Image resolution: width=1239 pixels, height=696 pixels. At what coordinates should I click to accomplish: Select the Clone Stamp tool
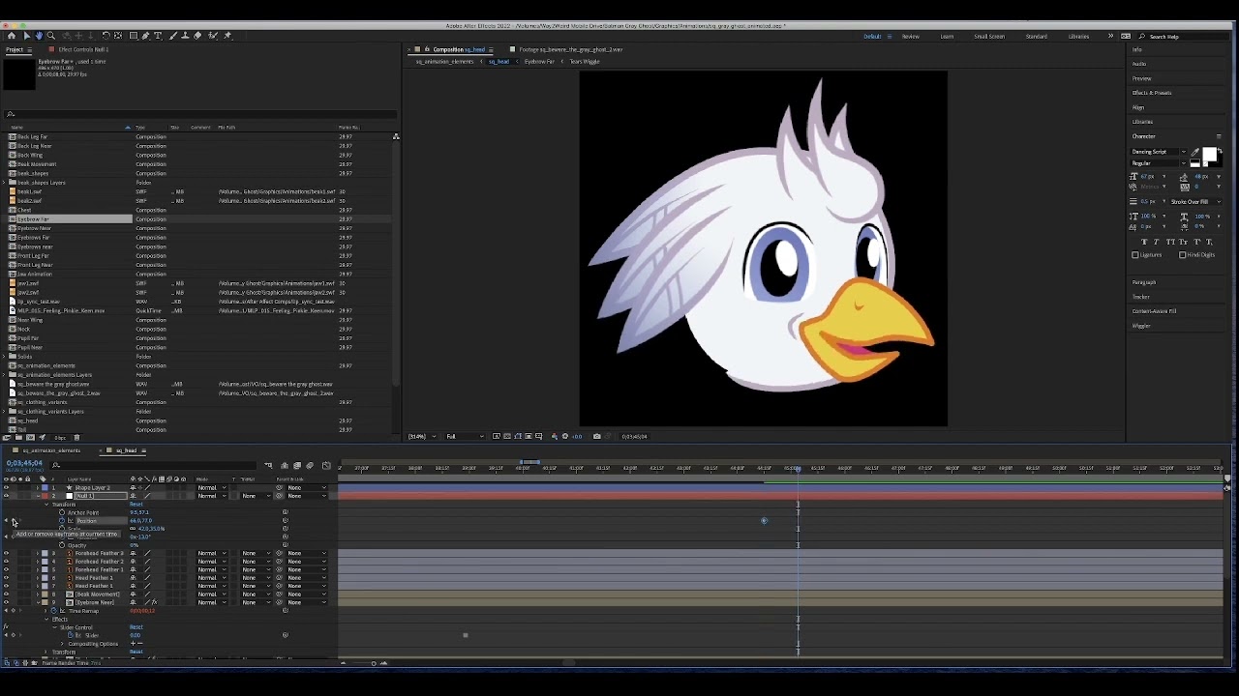(x=185, y=36)
